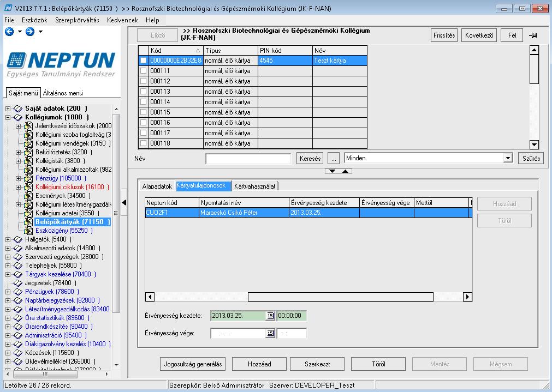Viewport: 552px width, 392px height.
Task: Click into the Név search field
Action: tap(248, 159)
